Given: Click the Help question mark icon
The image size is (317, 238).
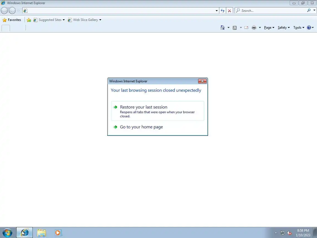Looking at the screenshot, I should click(x=309, y=28).
